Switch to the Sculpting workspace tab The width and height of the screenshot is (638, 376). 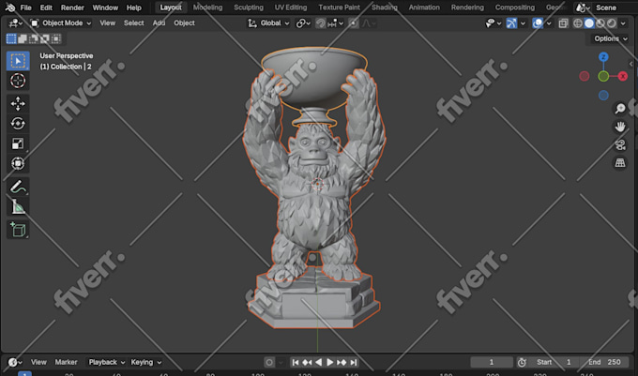point(249,8)
